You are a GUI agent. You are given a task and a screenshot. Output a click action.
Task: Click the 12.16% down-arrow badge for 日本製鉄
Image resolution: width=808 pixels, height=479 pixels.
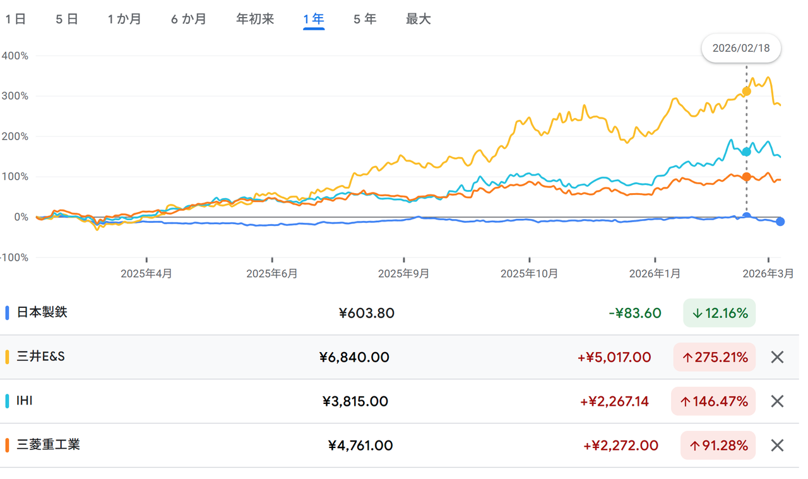[719, 313]
